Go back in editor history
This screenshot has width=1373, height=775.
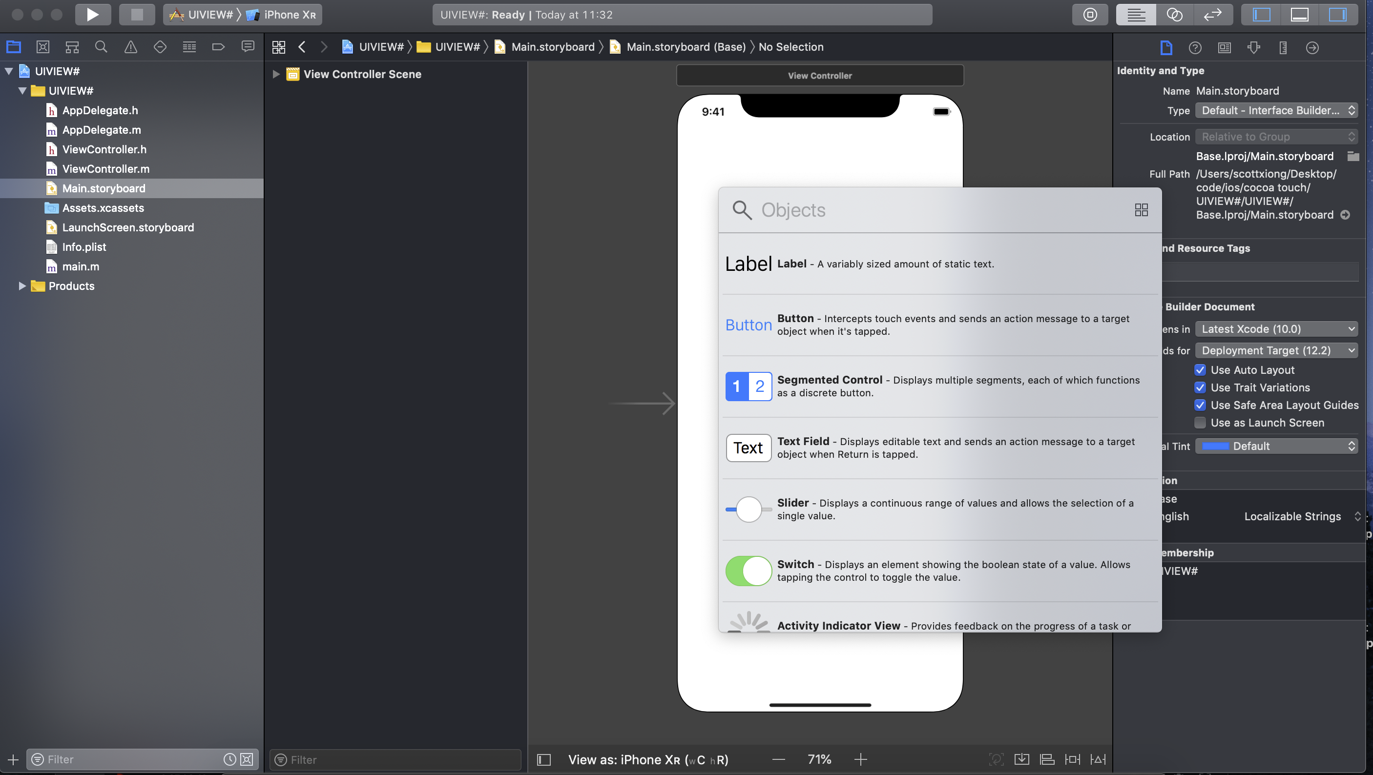tap(302, 47)
